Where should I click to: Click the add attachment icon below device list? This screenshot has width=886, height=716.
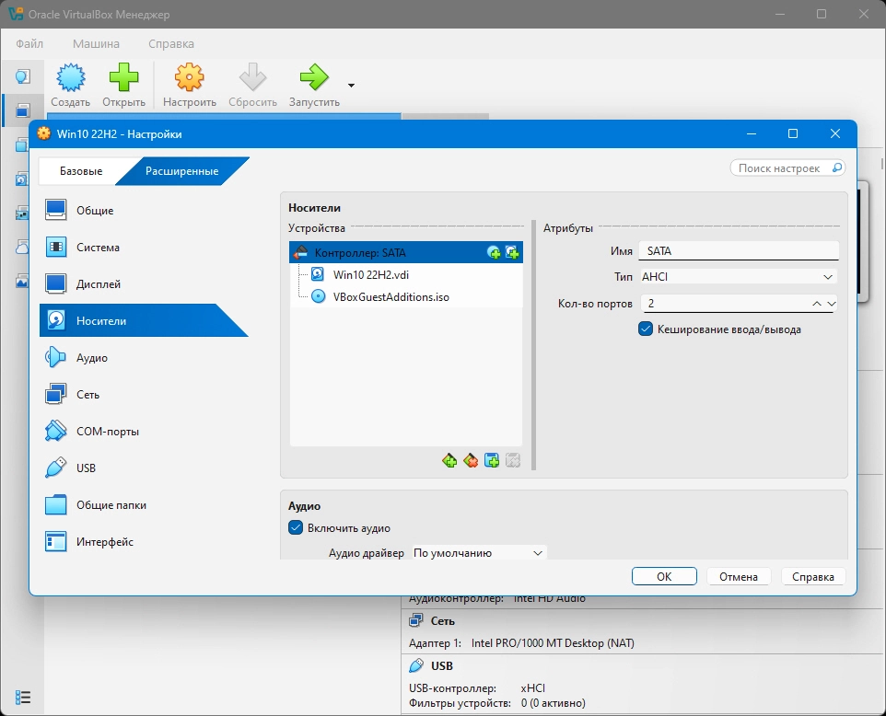click(492, 461)
